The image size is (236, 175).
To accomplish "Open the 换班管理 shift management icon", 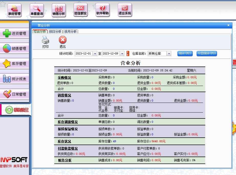I will [14, 10].
